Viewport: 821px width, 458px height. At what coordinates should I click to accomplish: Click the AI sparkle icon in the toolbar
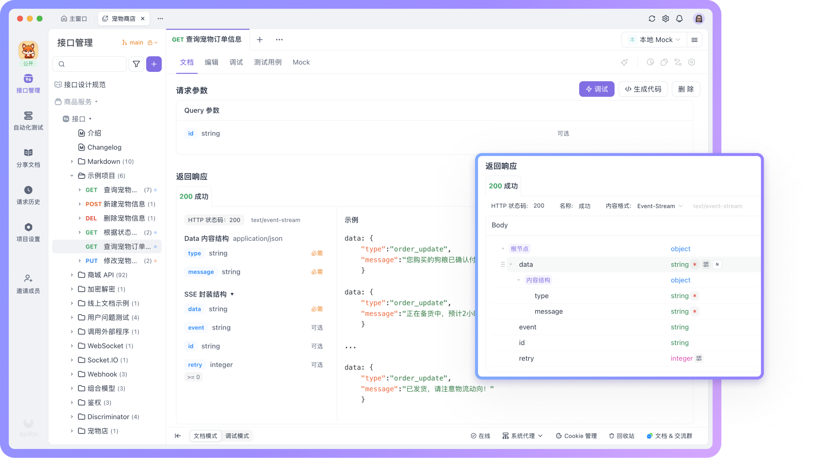click(x=624, y=62)
